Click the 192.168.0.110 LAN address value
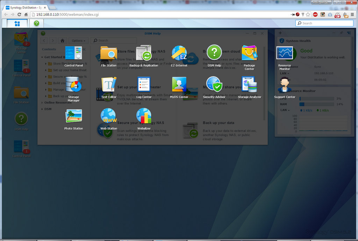The height and width of the screenshot is (241, 358). [x=323, y=73]
